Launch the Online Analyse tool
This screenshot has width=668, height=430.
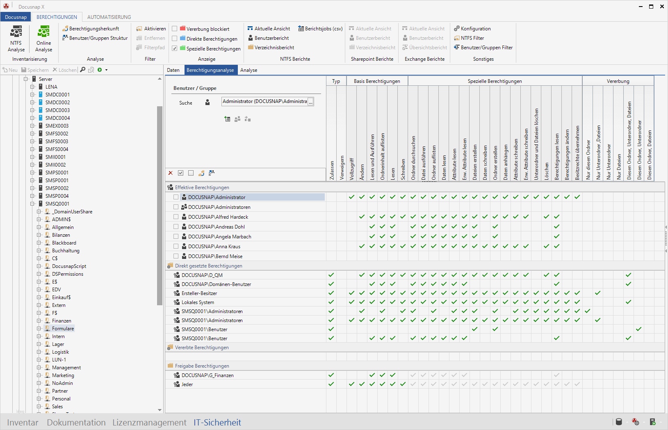pyautogui.click(x=43, y=39)
